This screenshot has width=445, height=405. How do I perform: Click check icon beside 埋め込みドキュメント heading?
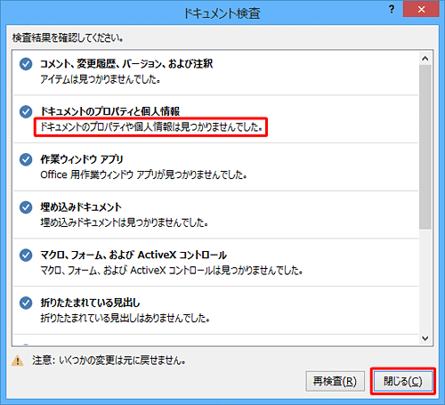(x=26, y=207)
